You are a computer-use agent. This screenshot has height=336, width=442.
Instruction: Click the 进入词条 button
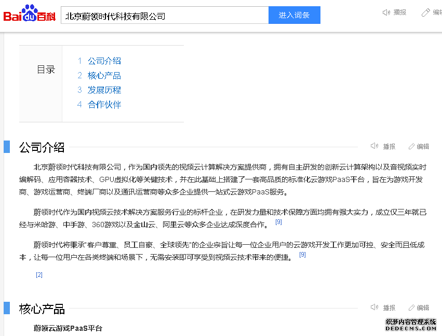294,15
